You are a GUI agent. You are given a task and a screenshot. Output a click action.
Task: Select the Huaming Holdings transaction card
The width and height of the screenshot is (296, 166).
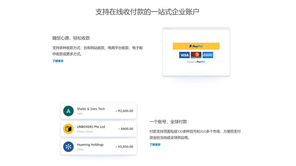(98, 147)
